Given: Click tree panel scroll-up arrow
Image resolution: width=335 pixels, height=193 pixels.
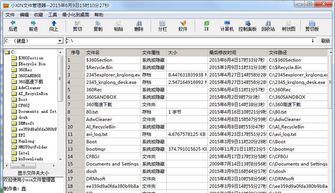Looking at the screenshot, I should tap(60, 52).
